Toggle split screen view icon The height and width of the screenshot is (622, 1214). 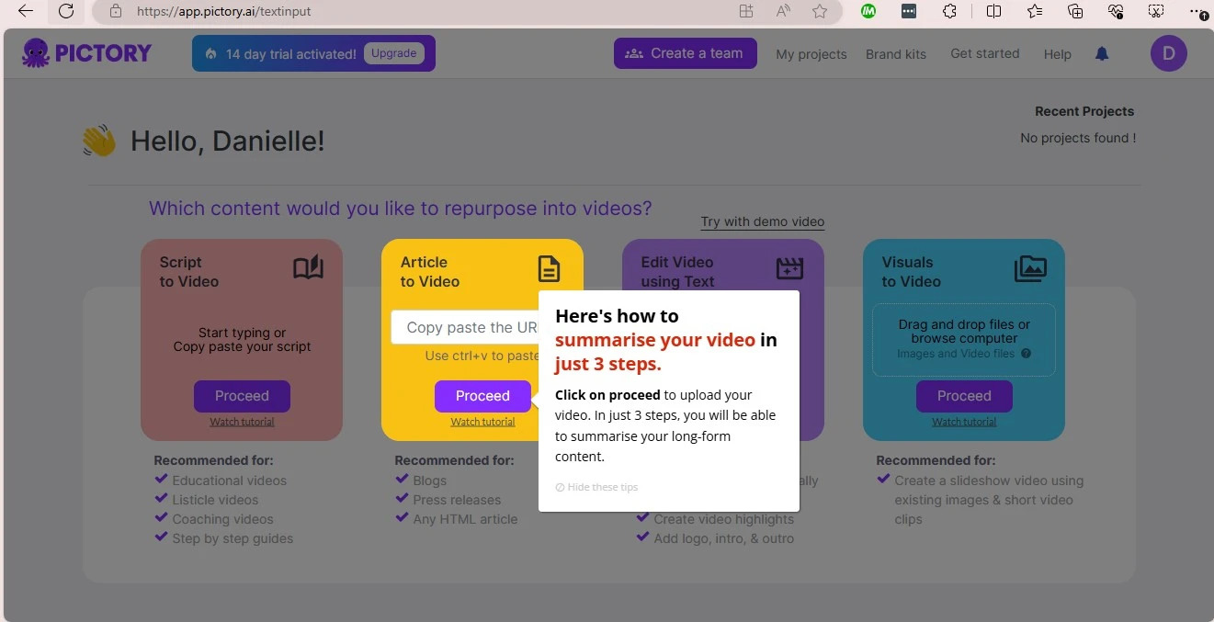tap(993, 11)
